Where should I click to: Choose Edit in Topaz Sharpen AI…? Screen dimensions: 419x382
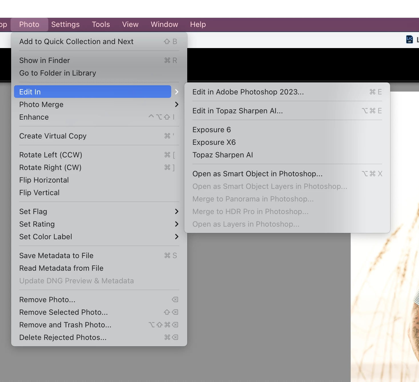287,111
